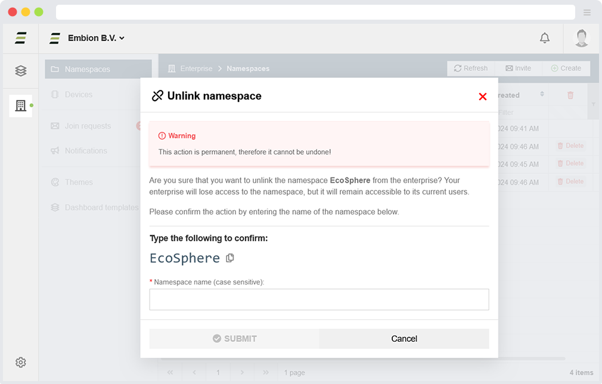Click the Refresh button in toolbar

pos(471,68)
